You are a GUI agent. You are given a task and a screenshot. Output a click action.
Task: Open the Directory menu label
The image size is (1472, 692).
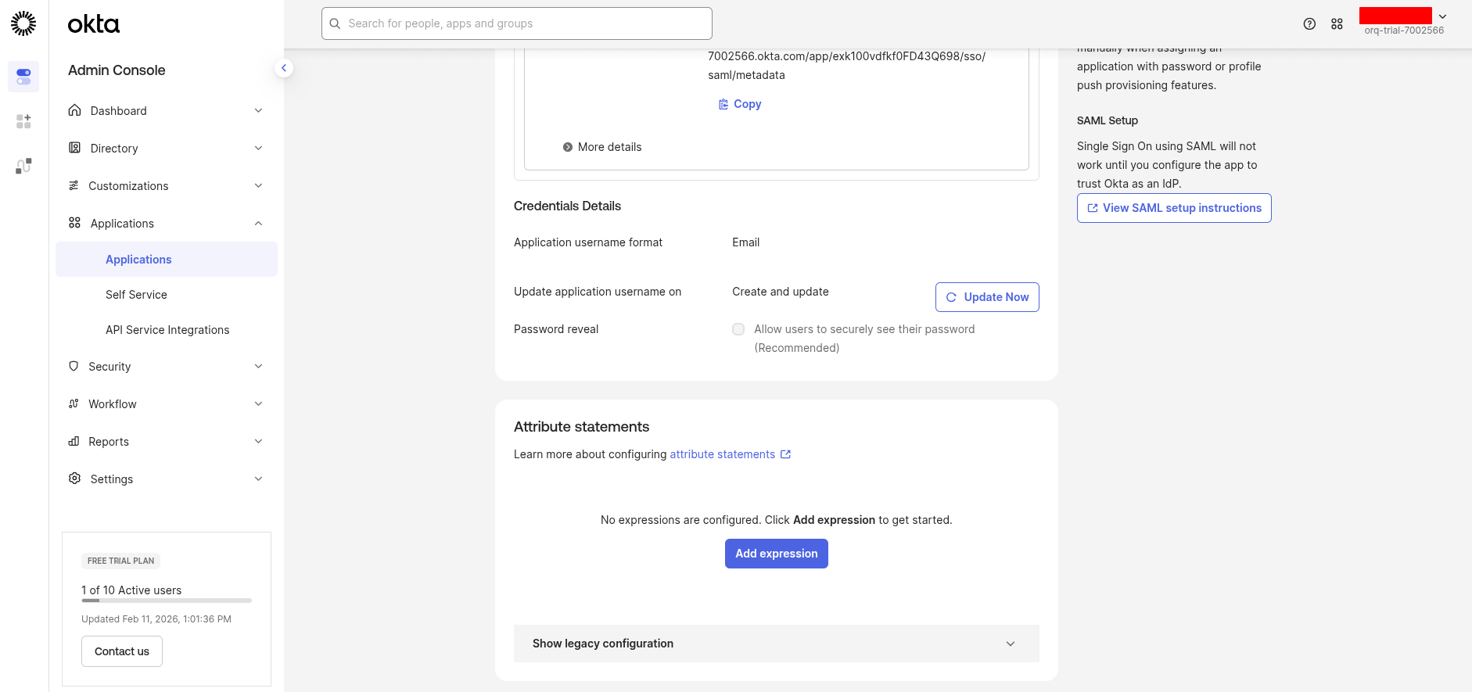[114, 149]
